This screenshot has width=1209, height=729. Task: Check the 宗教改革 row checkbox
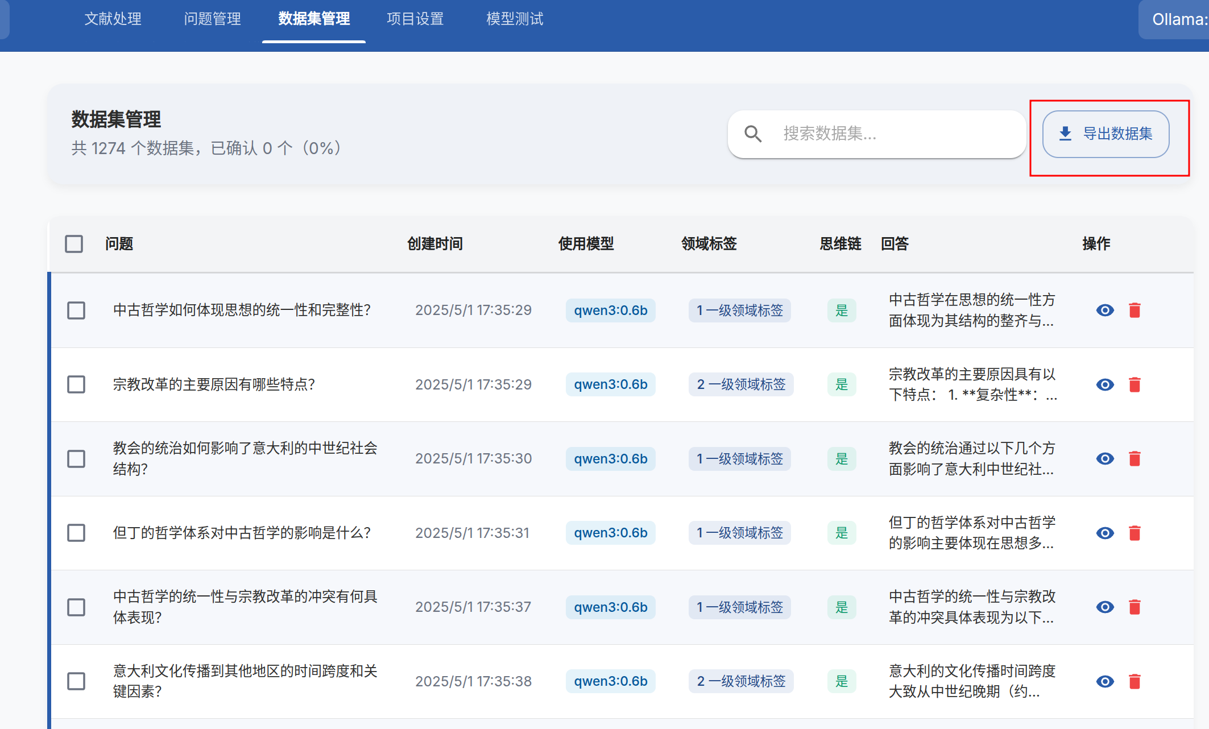coord(76,384)
